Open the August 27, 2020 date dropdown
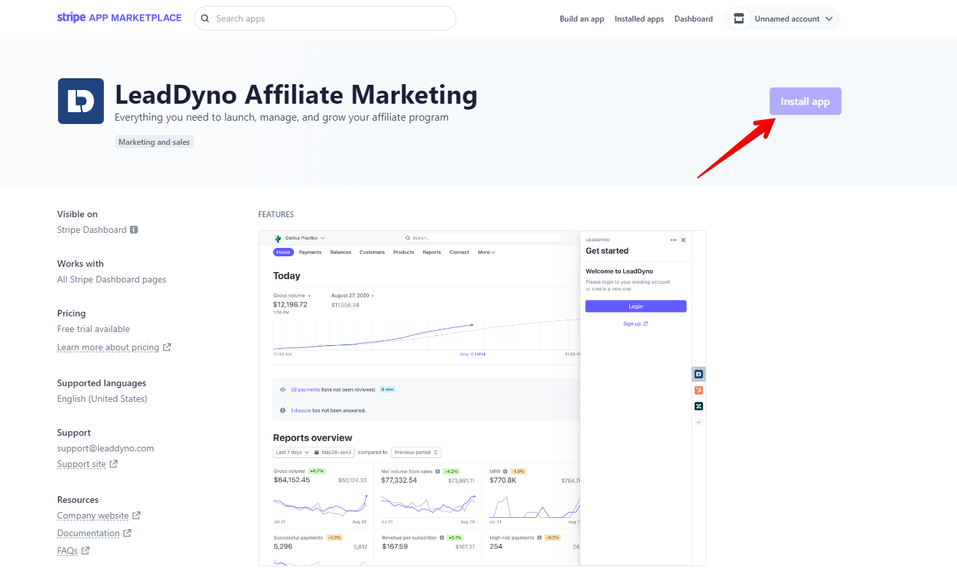Viewport: 957px width, 574px height. [353, 295]
